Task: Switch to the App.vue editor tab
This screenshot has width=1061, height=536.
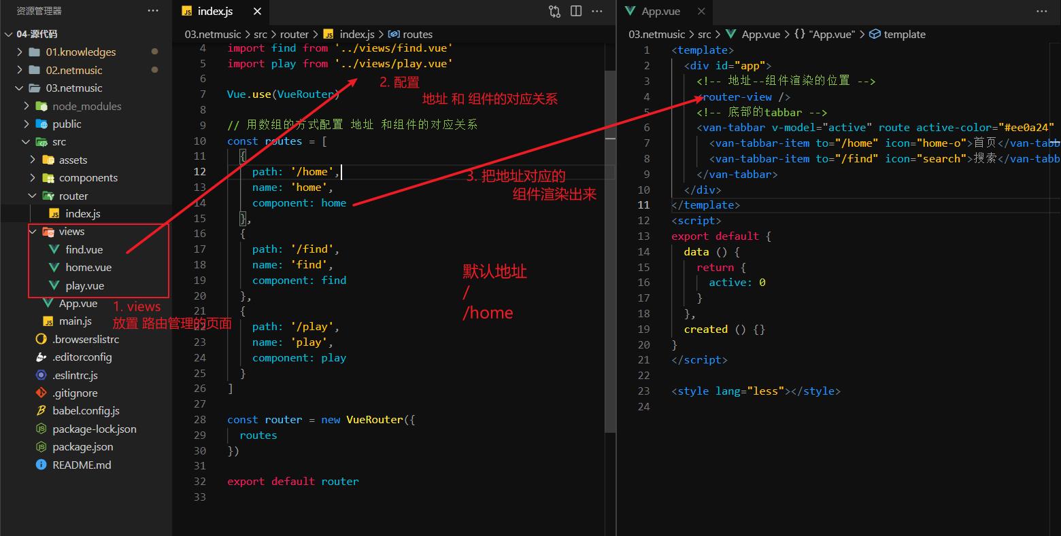Action: point(660,12)
